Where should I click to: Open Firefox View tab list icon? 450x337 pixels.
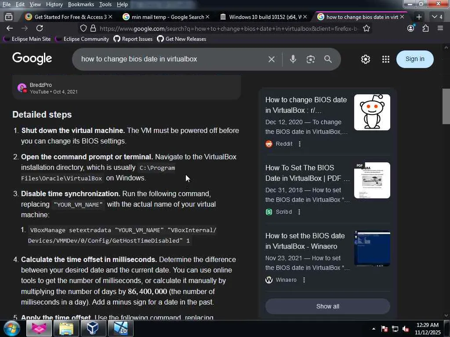9,17
